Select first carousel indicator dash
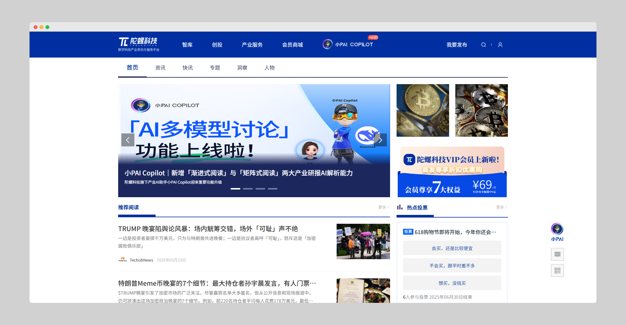The height and width of the screenshot is (325, 626). coord(235,189)
